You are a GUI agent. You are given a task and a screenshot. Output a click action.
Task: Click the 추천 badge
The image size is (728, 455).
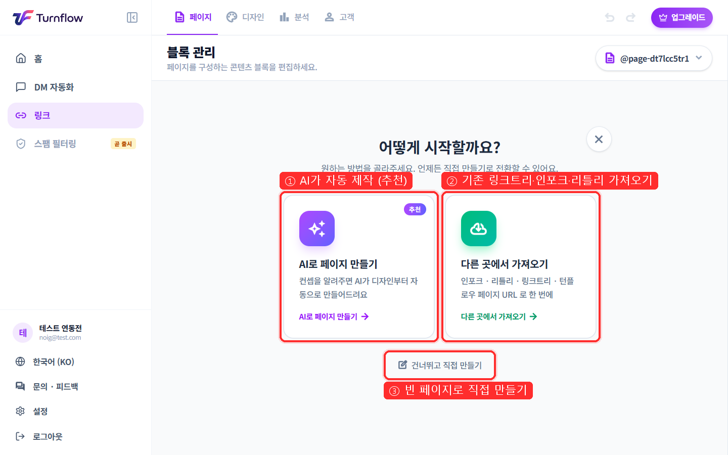click(415, 209)
